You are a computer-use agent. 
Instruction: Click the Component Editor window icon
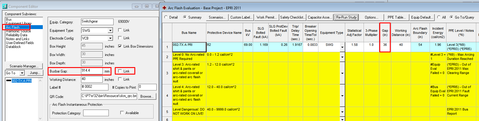[5, 6]
